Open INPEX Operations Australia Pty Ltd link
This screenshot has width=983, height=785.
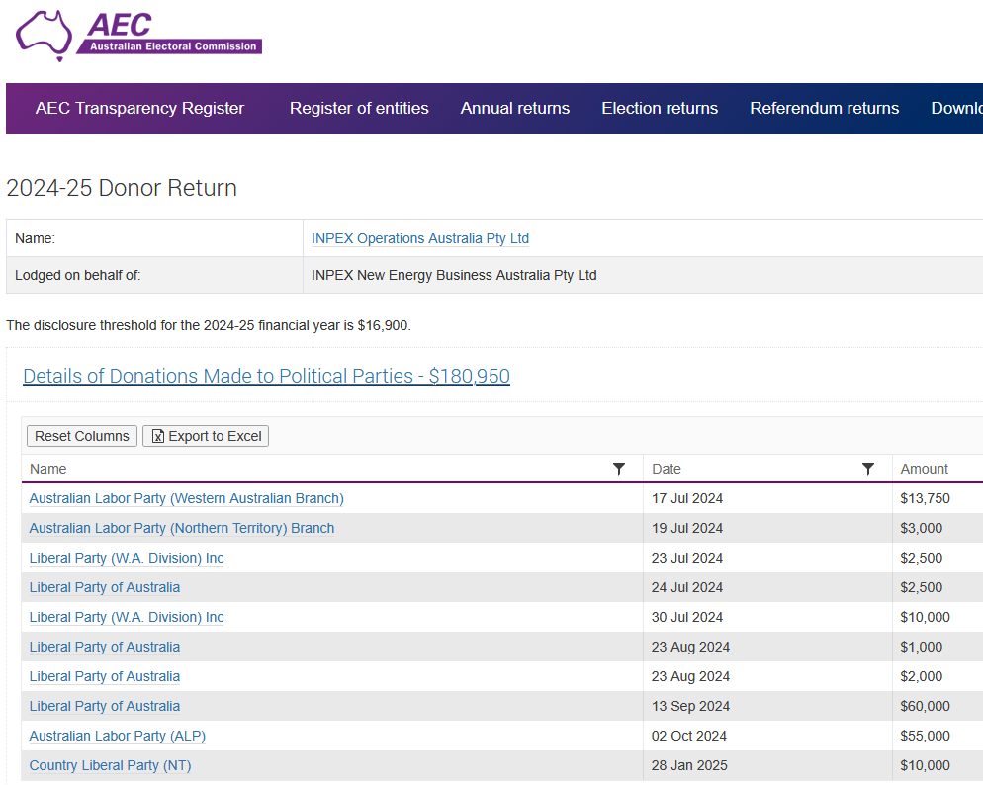[x=420, y=238]
